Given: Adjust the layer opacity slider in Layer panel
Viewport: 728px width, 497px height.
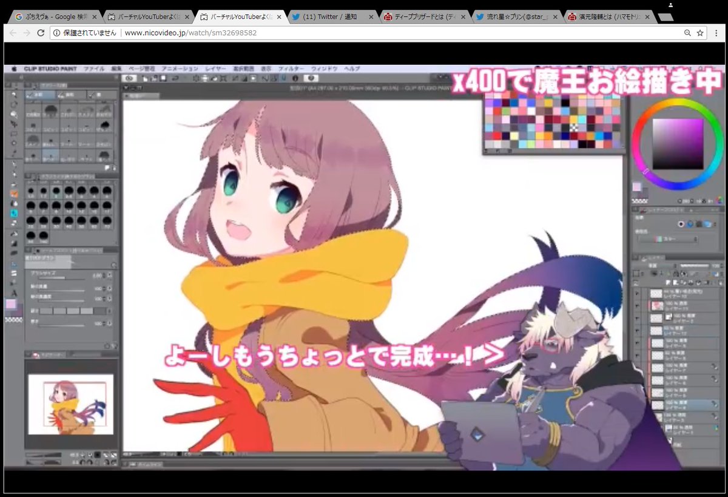Looking at the screenshot, I should (x=695, y=266).
